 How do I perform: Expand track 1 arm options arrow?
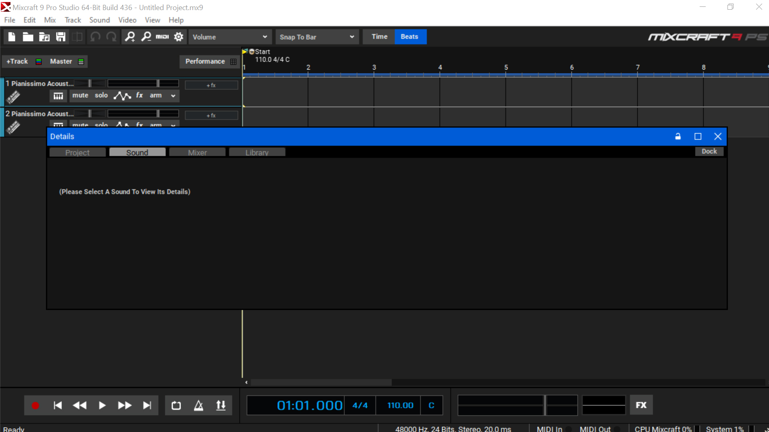pyautogui.click(x=173, y=96)
